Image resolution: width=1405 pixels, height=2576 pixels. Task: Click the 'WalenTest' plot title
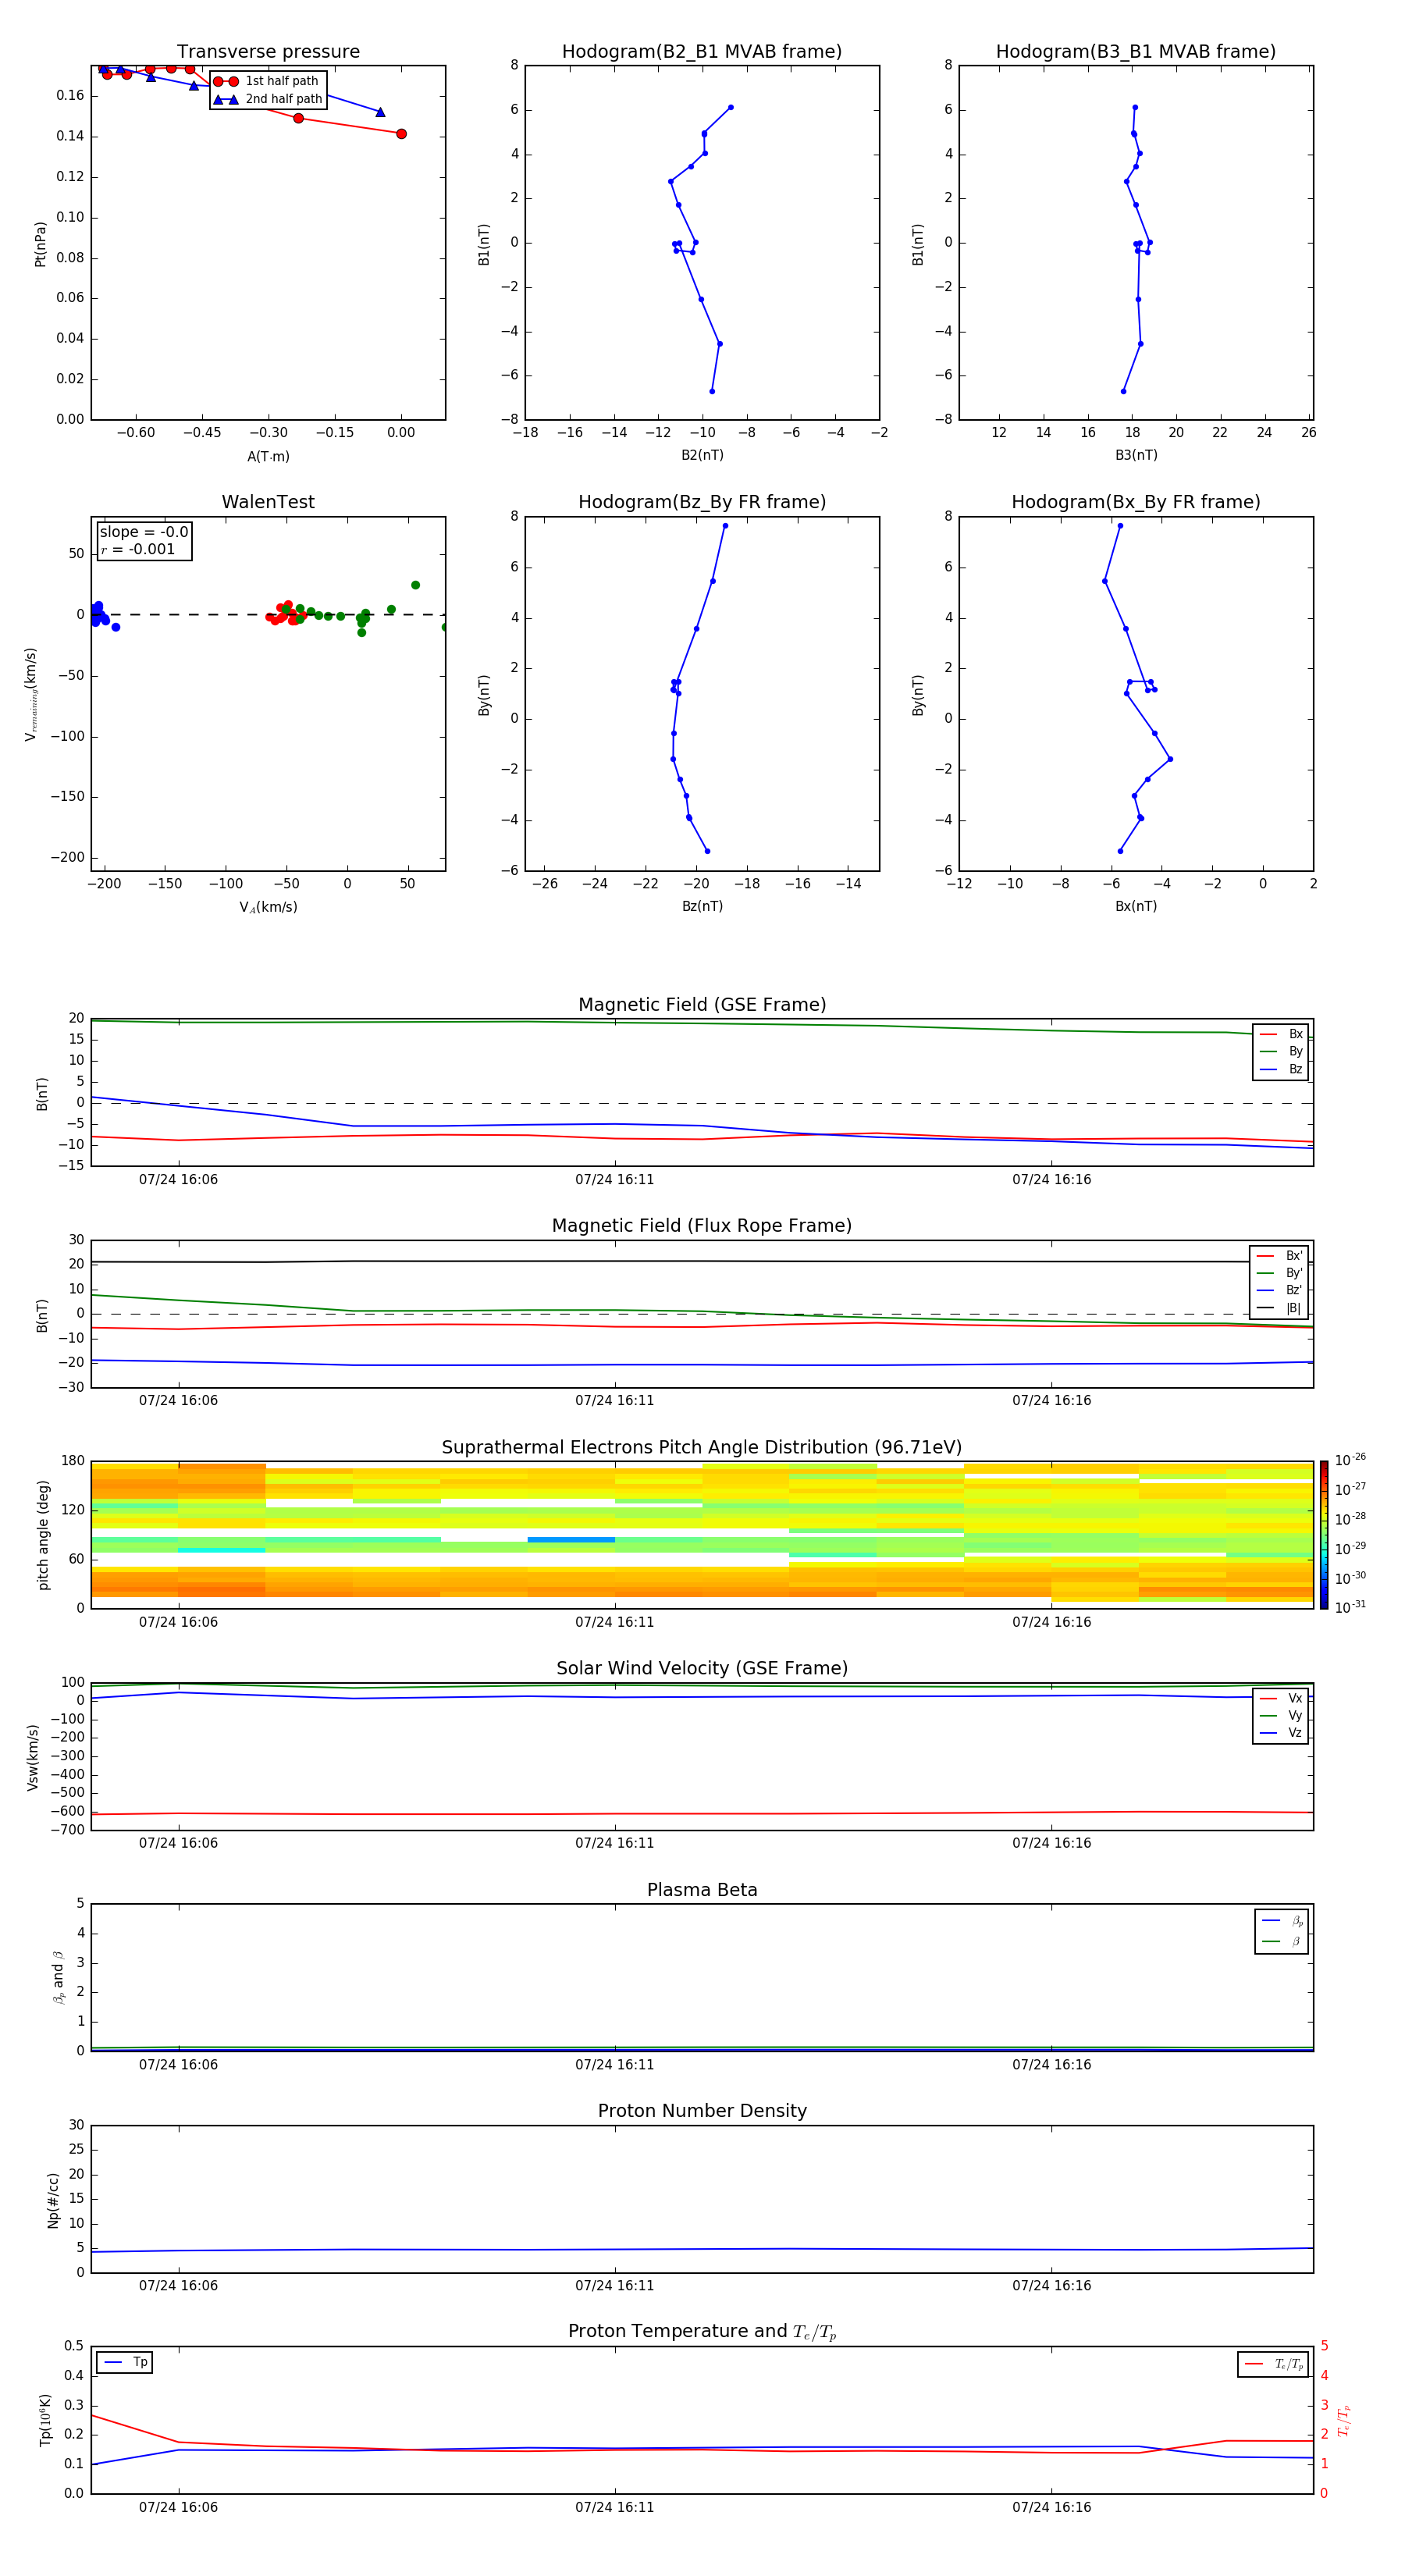pos(268,502)
